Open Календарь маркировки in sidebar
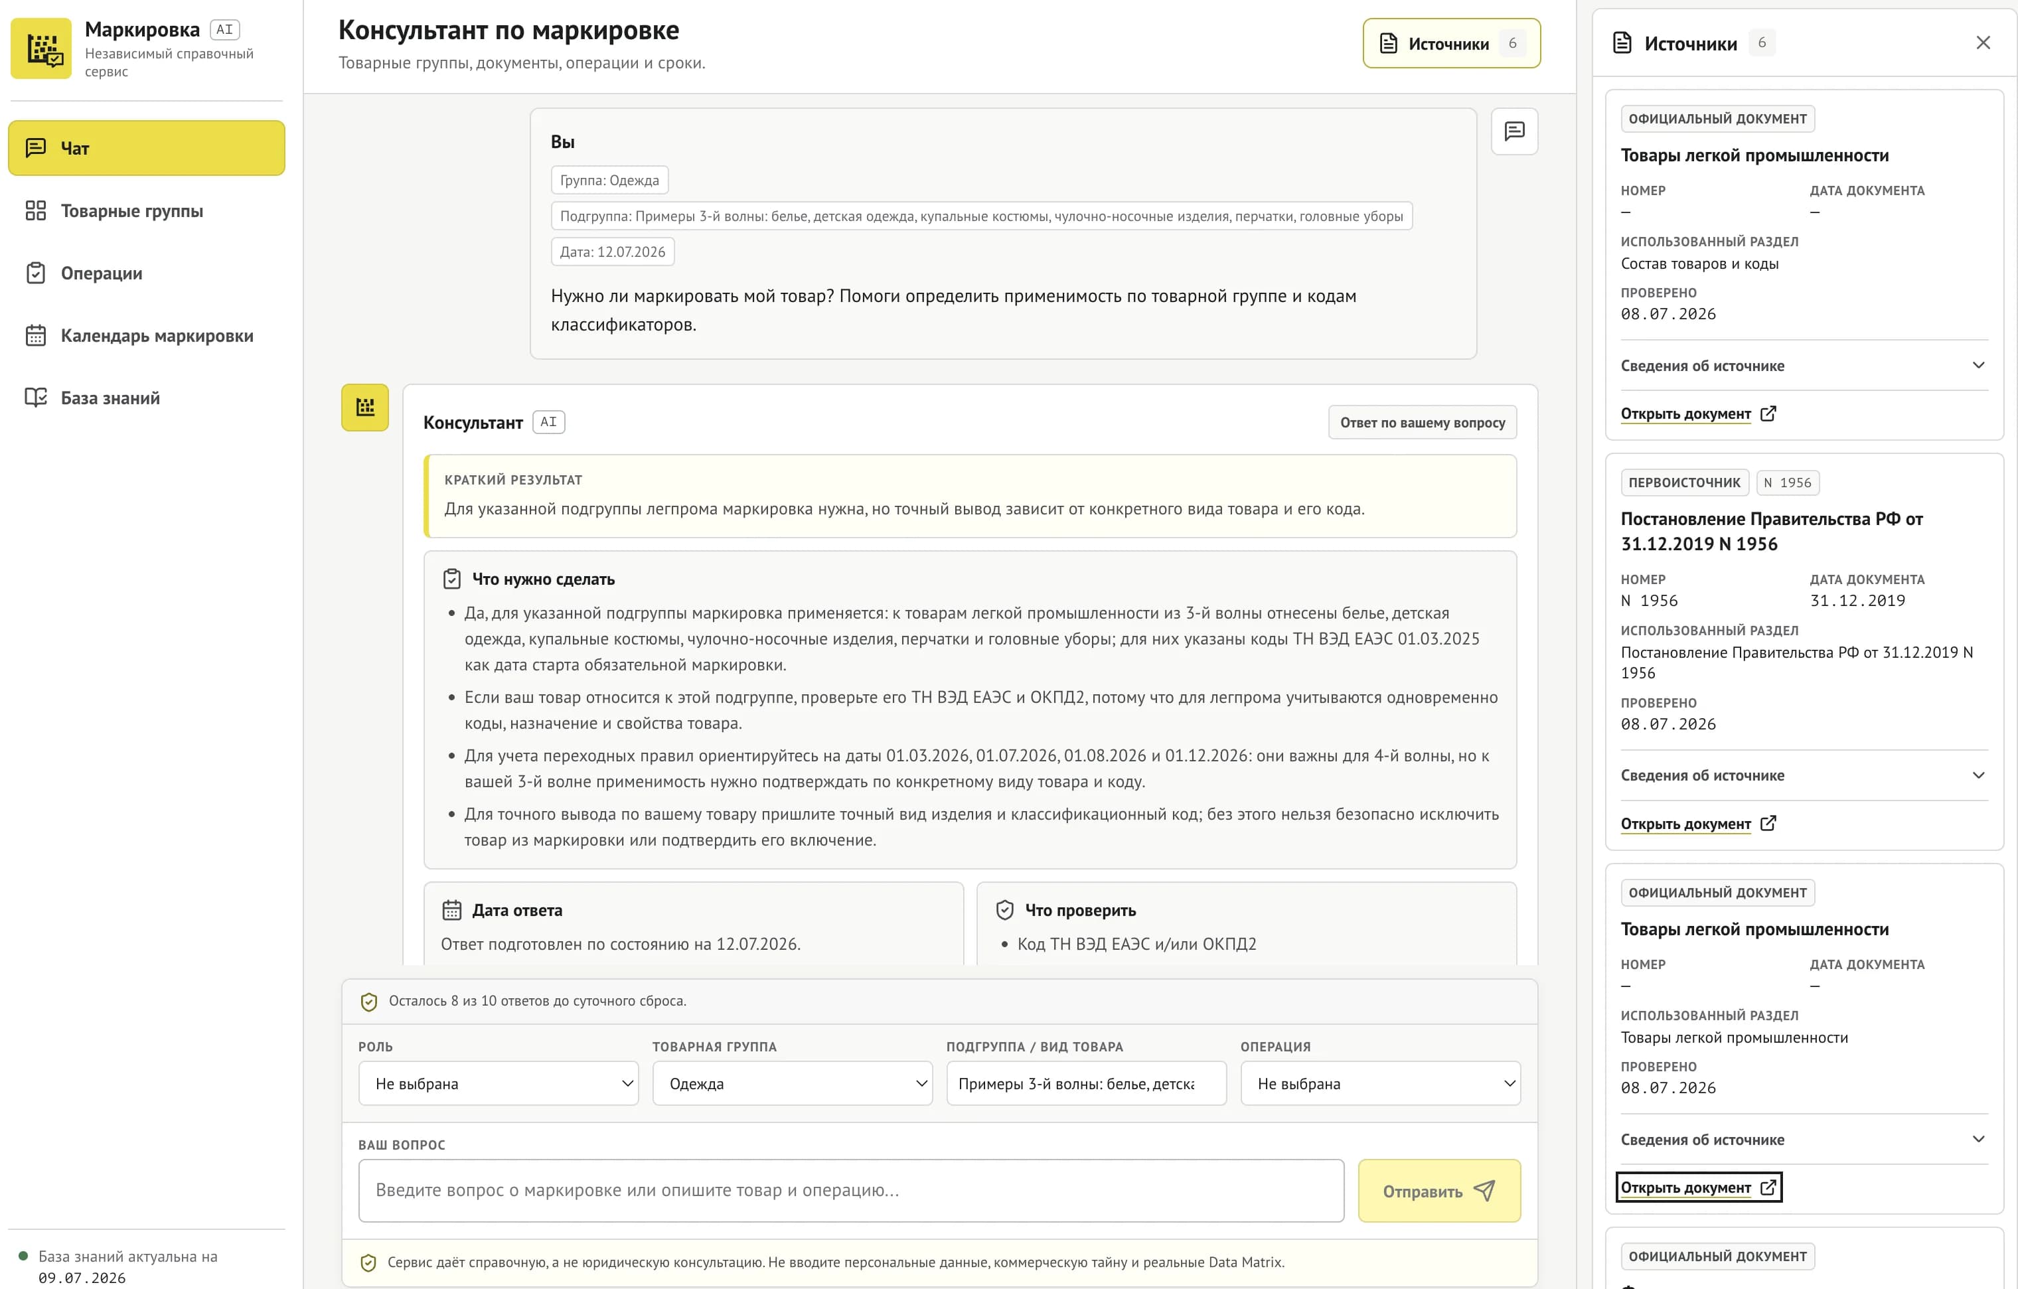Viewport: 2018px width, 1289px height. pos(147,335)
